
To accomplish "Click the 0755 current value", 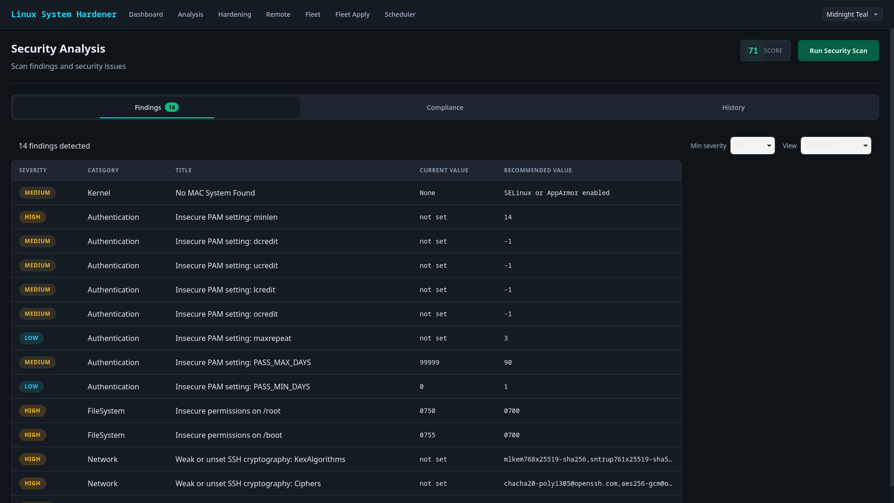I will 427,435.
